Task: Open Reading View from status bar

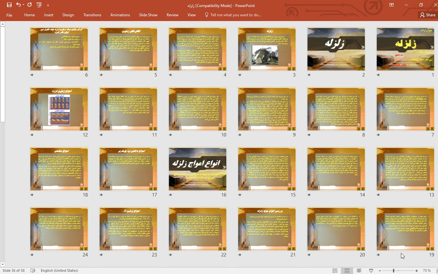Action: 359,270
